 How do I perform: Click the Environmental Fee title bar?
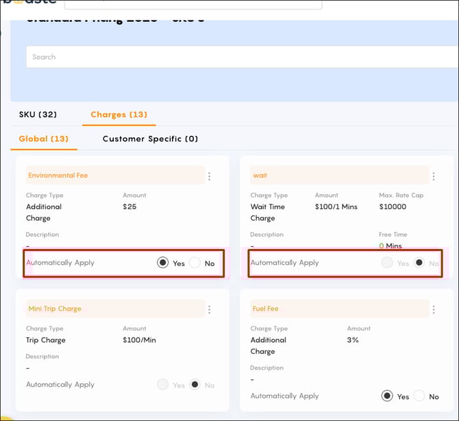115,176
